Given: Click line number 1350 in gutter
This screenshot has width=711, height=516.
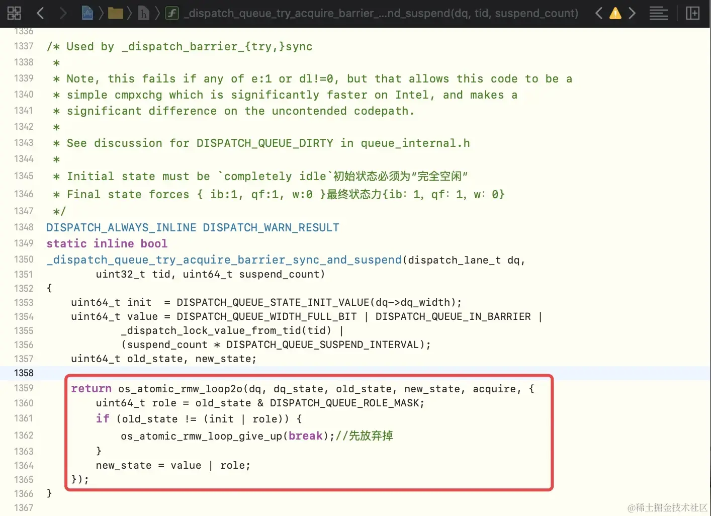Looking at the screenshot, I should point(24,259).
